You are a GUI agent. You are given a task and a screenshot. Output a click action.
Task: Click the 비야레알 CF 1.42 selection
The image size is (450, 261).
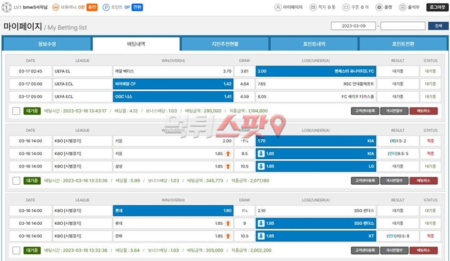pos(173,84)
